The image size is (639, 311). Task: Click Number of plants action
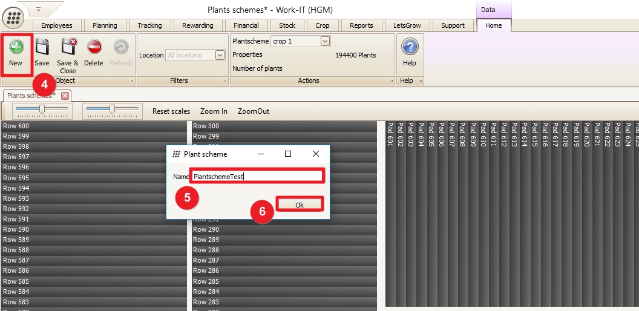(257, 68)
